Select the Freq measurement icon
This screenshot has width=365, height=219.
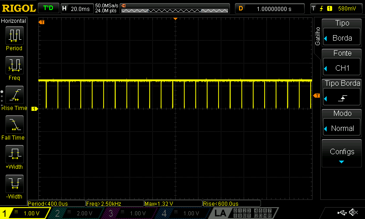tap(15, 65)
